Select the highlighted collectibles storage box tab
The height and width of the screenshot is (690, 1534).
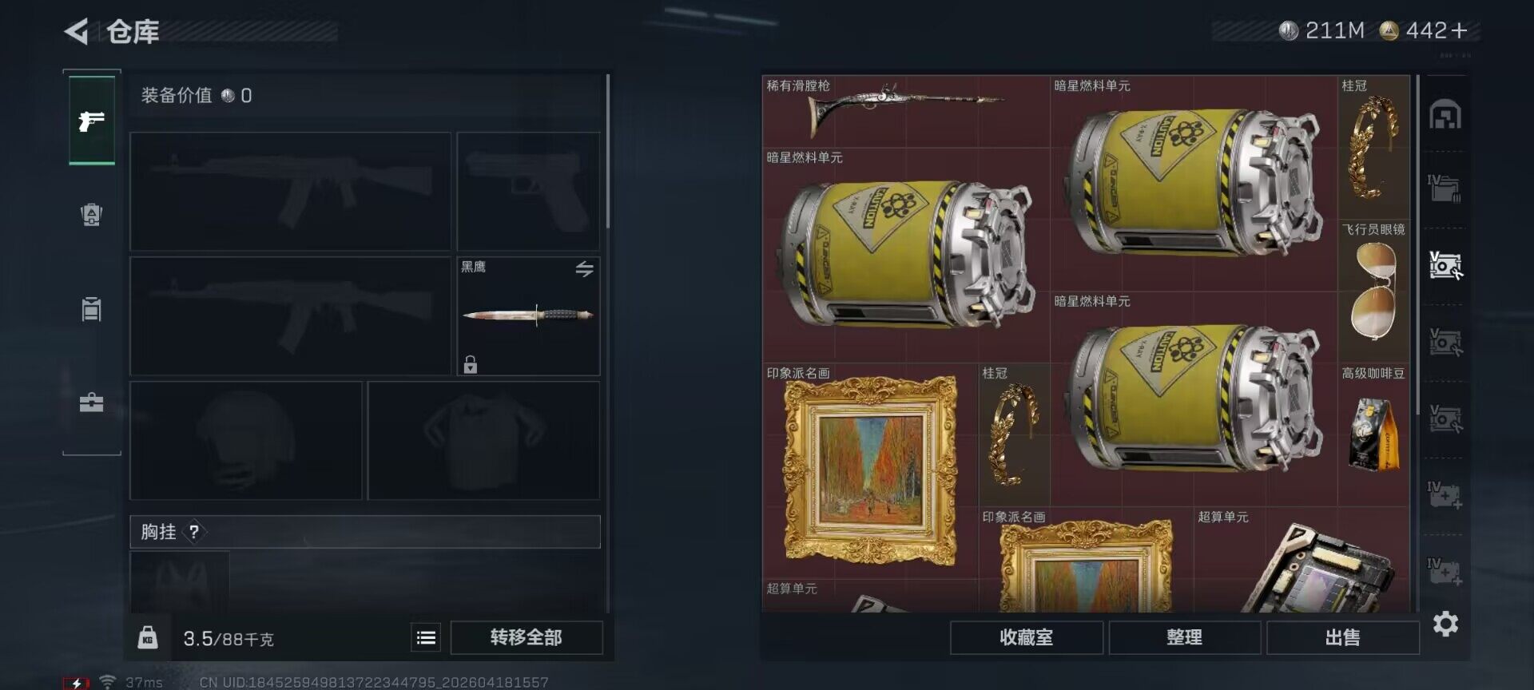pos(1445,265)
